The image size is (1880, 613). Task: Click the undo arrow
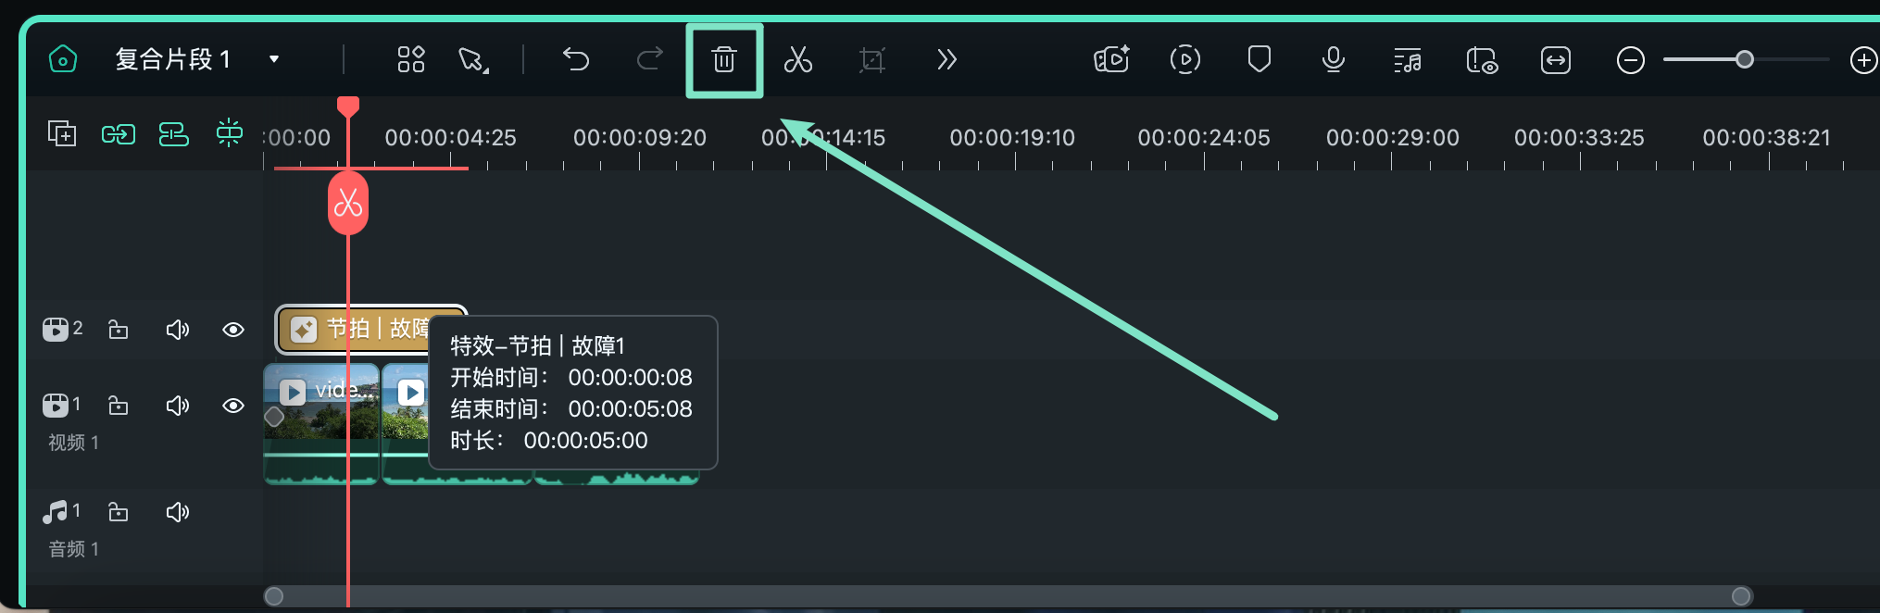click(x=576, y=59)
